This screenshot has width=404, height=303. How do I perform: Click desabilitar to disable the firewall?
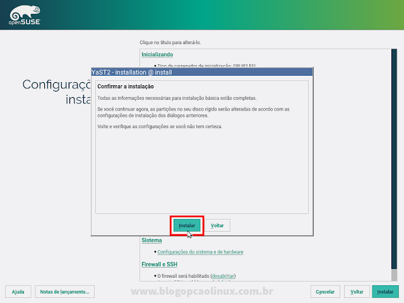[x=223, y=276]
